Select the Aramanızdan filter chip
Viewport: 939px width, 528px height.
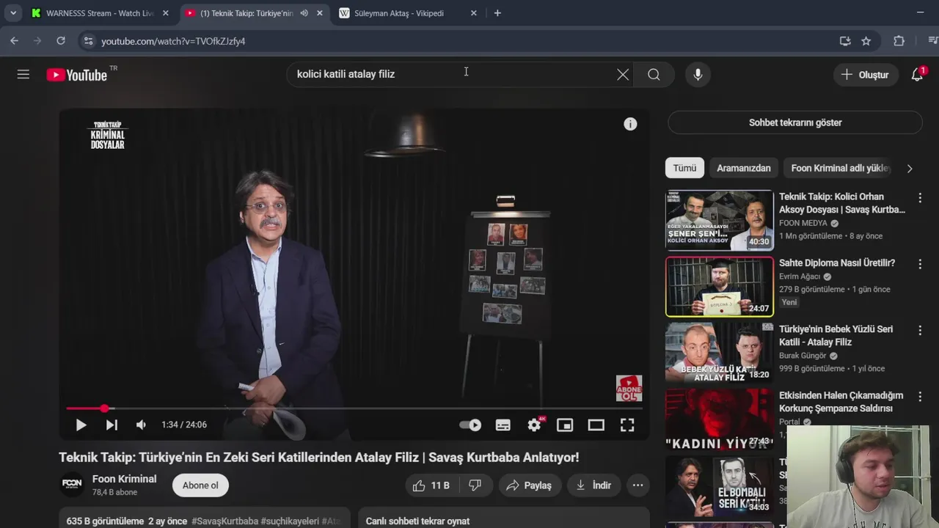tap(744, 168)
